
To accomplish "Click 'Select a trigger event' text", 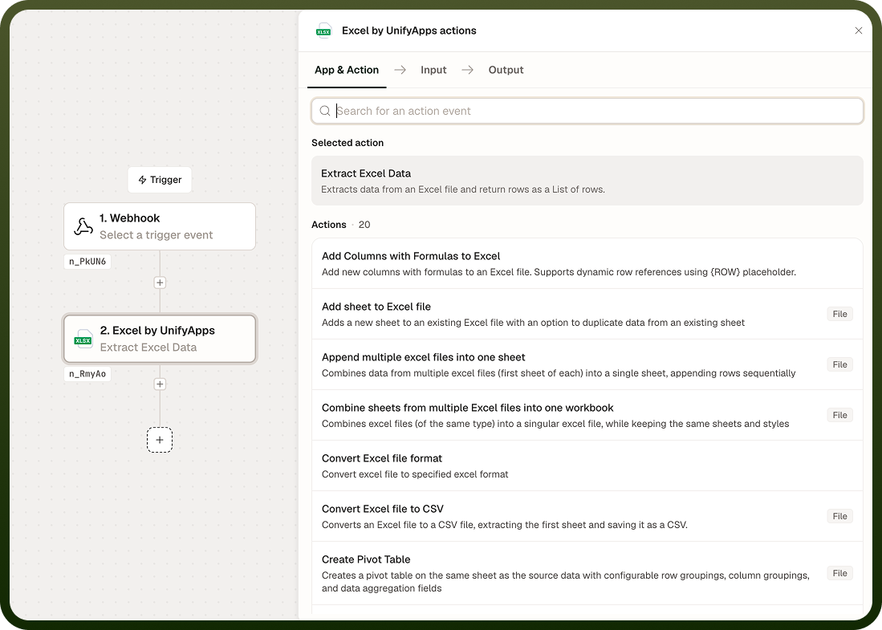I will pyautogui.click(x=156, y=235).
